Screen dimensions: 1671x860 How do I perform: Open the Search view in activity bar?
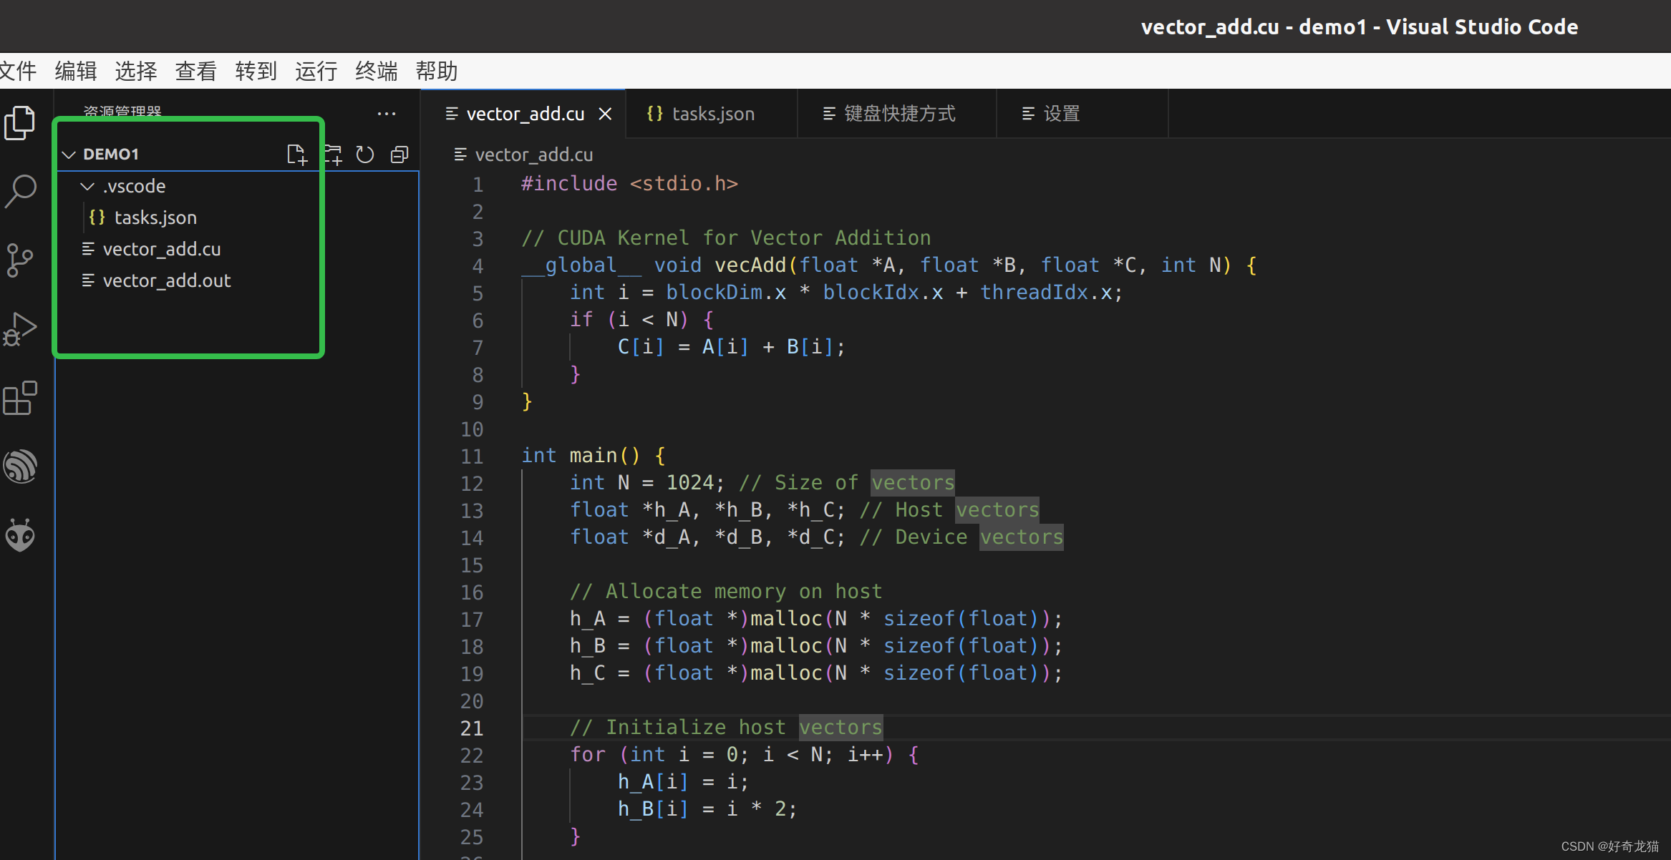click(19, 191)
